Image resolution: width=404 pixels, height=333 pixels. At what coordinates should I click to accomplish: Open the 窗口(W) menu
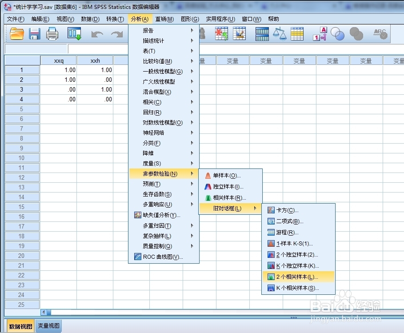(x=252, y=19)
